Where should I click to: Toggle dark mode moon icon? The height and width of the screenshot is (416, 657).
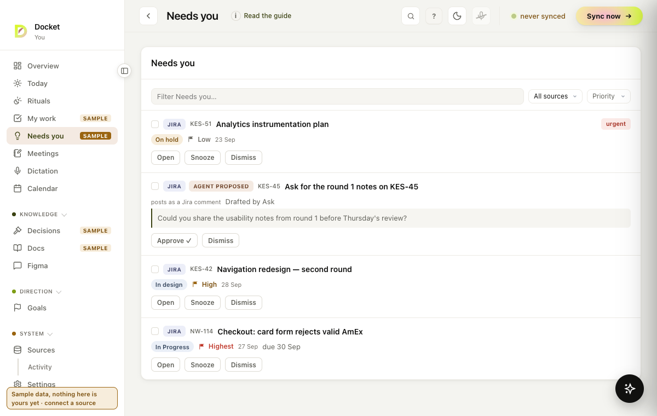tap(457, 16)
